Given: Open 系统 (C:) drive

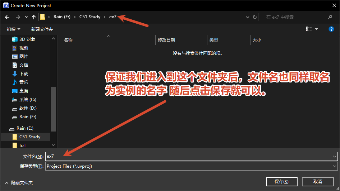Looking at the screenshot, I should click(28, 100).
